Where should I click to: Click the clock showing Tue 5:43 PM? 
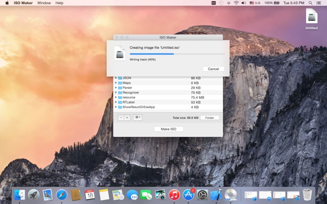293,3
